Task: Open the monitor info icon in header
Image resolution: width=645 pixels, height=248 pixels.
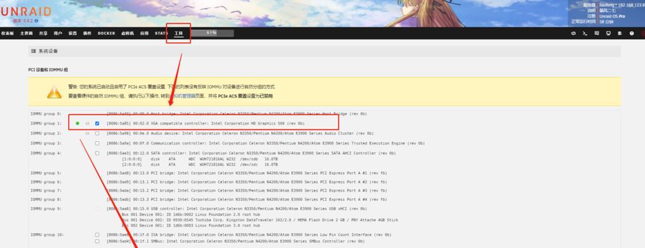Action: pos(608,33)
